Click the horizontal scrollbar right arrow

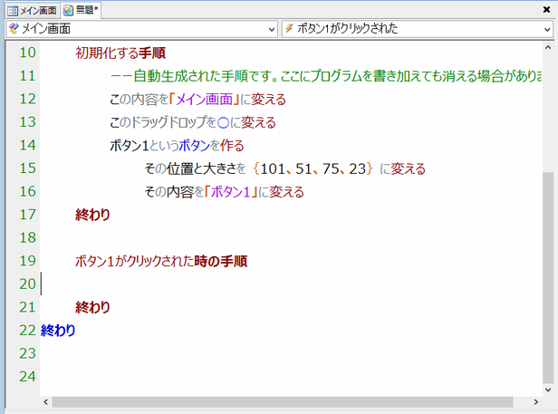(534, 401)
